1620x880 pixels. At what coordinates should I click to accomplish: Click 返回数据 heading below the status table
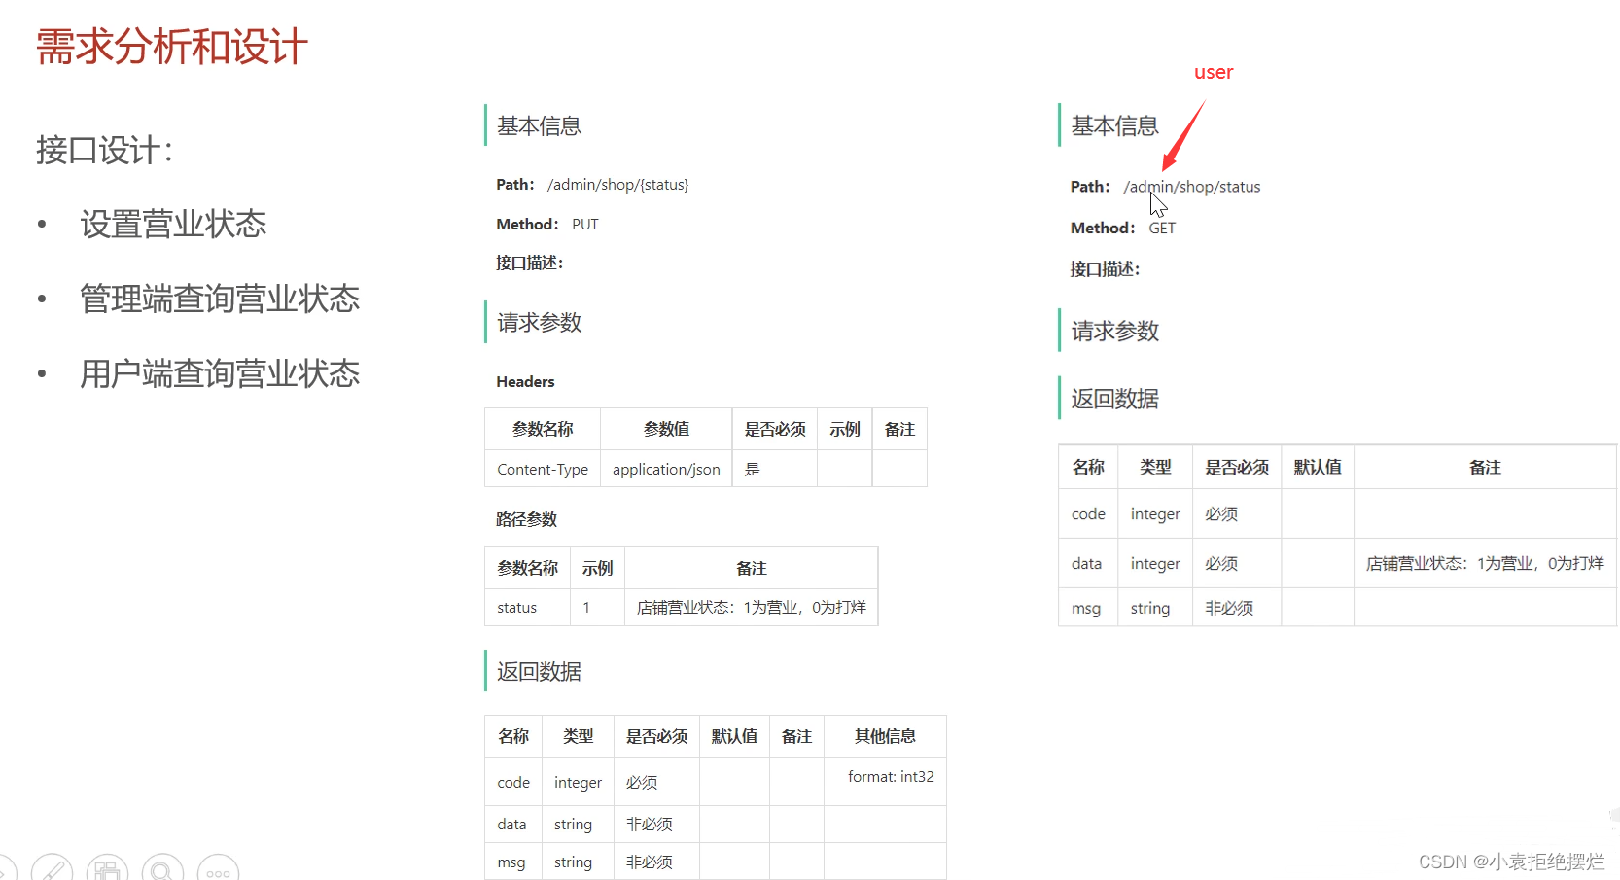click(539, 671)
